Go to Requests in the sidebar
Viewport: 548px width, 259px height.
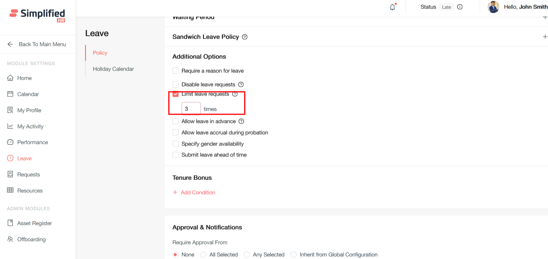[x=28, y=174]
